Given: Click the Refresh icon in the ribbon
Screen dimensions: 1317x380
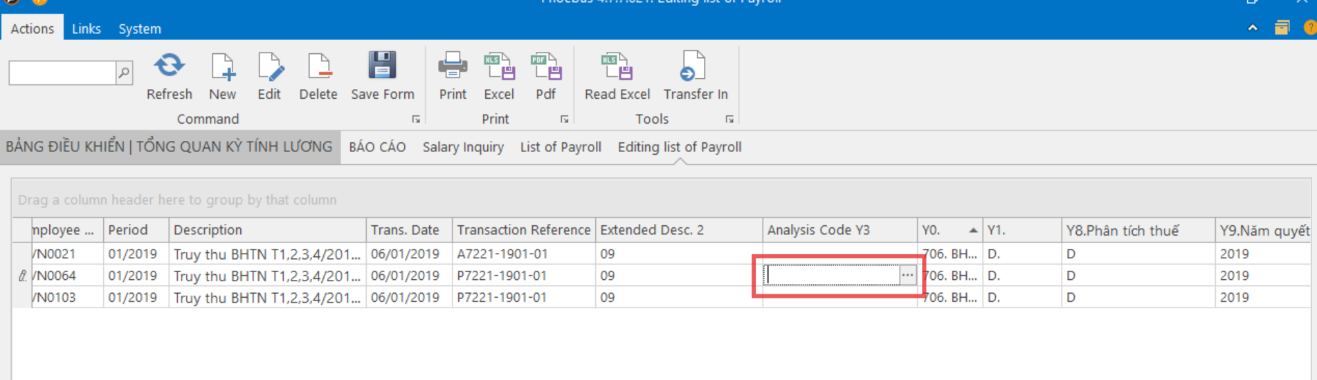Looking at the screenshot, I should [x=169, y=68].
